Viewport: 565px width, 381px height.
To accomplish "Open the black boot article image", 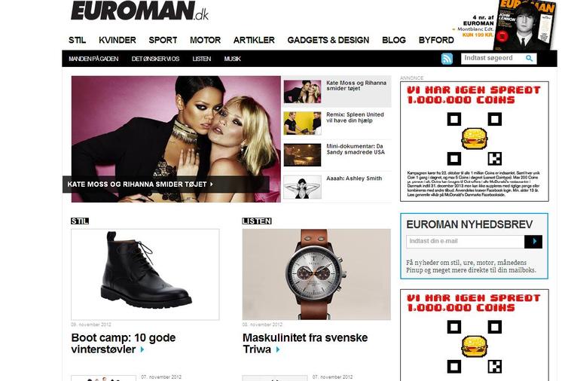I will pos(145,274).
